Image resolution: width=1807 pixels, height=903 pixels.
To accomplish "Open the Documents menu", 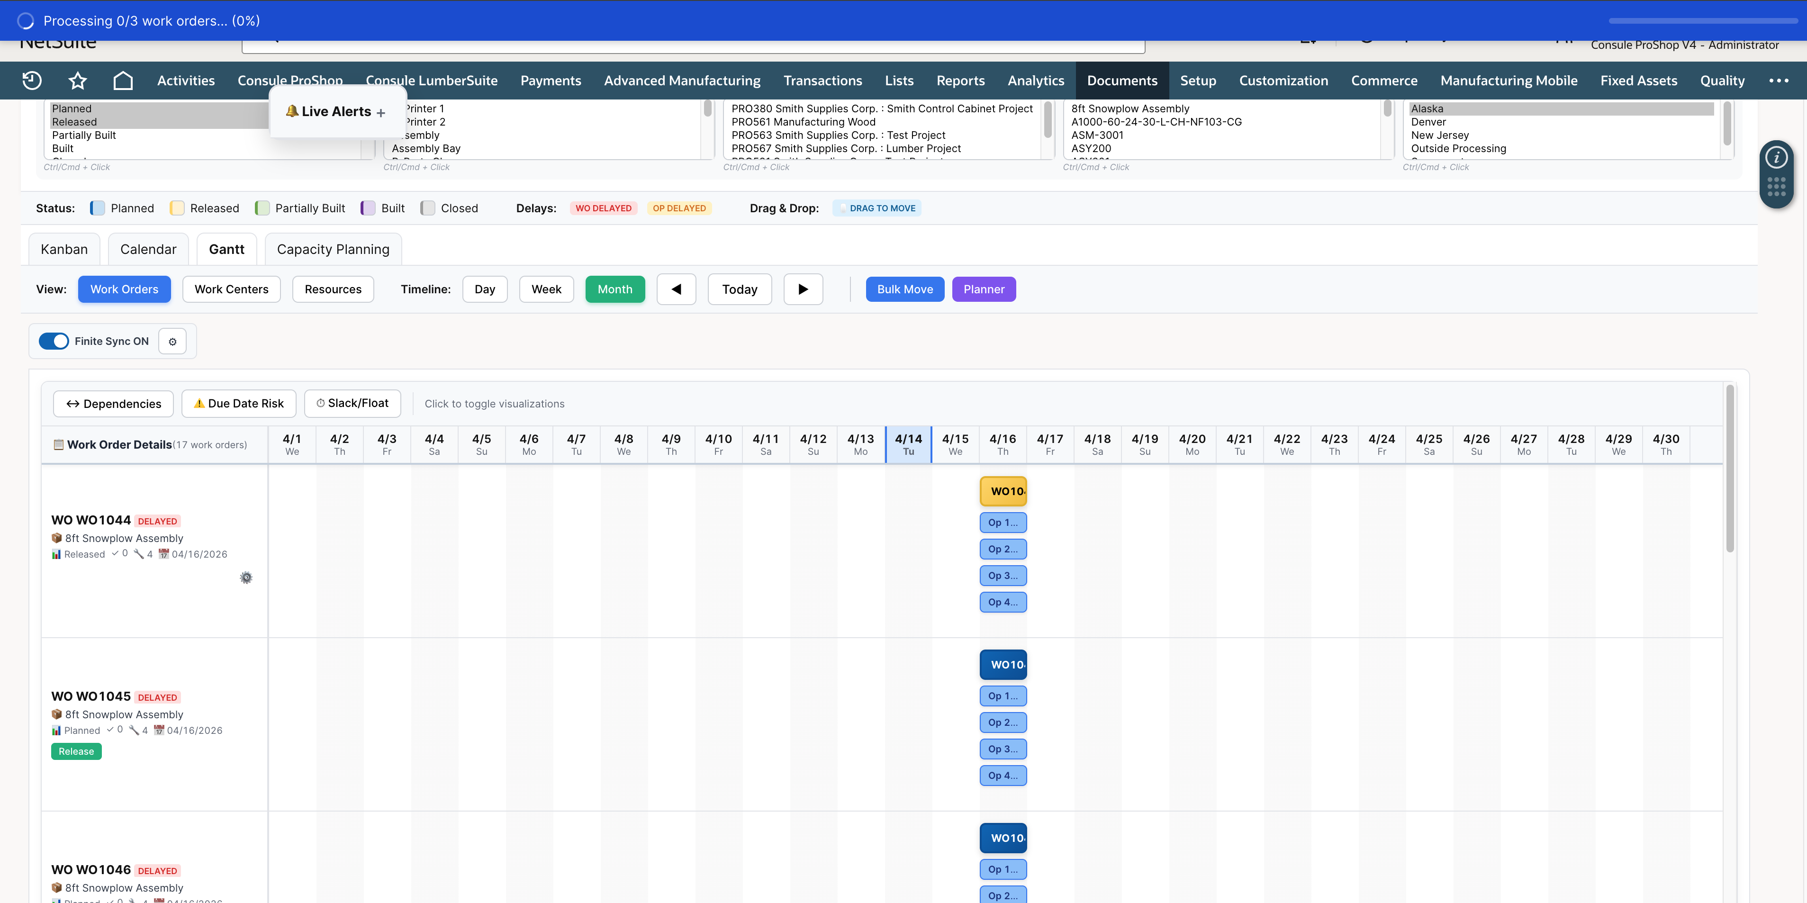I will coord(1122,81).
